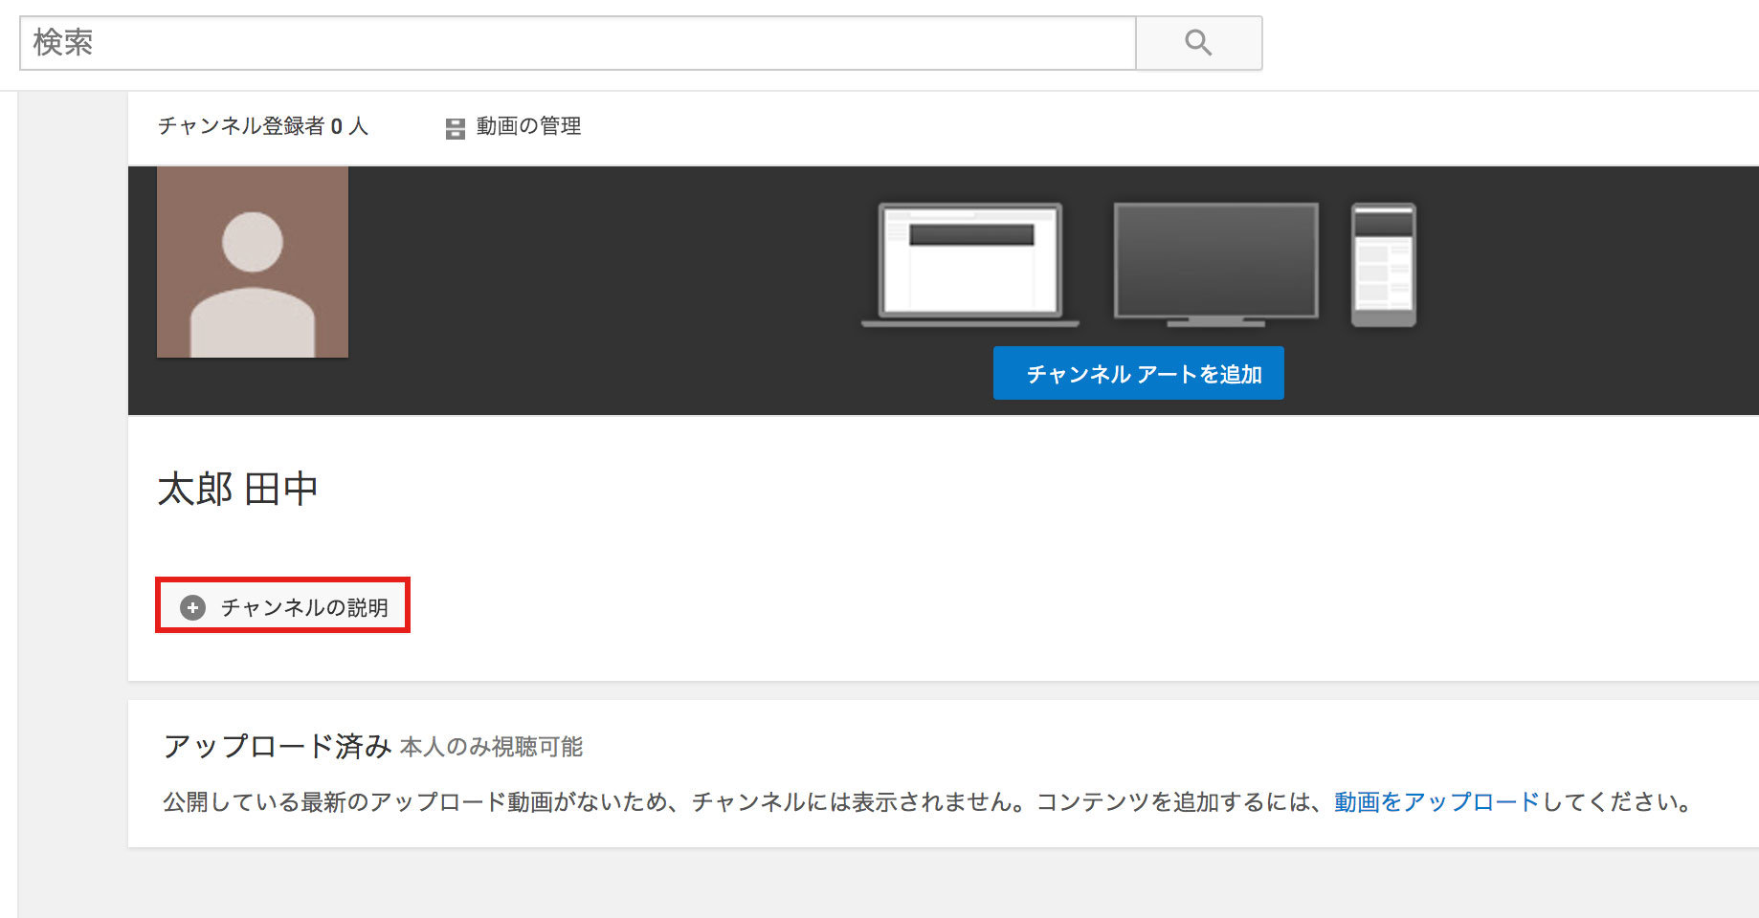
Task: Add チャンネルの説明 channel description
Action: 283,605
